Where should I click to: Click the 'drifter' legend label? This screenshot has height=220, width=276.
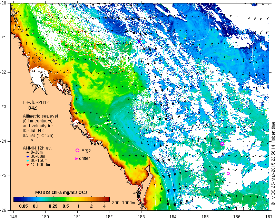(84, 158)
